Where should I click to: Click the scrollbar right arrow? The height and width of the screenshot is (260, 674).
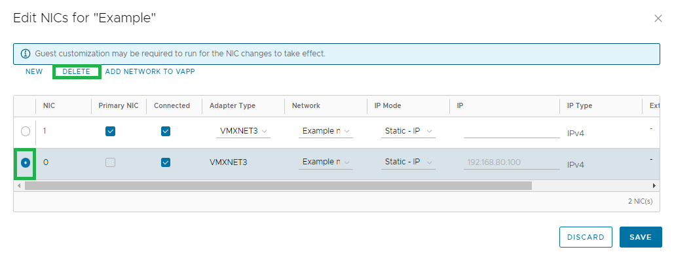654,185
